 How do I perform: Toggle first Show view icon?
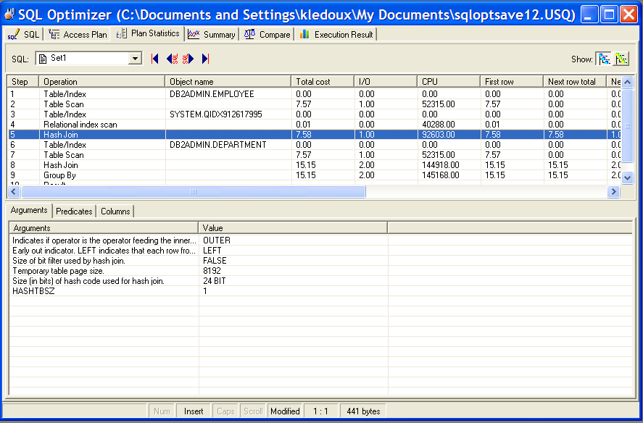click(x=603, y=59)
